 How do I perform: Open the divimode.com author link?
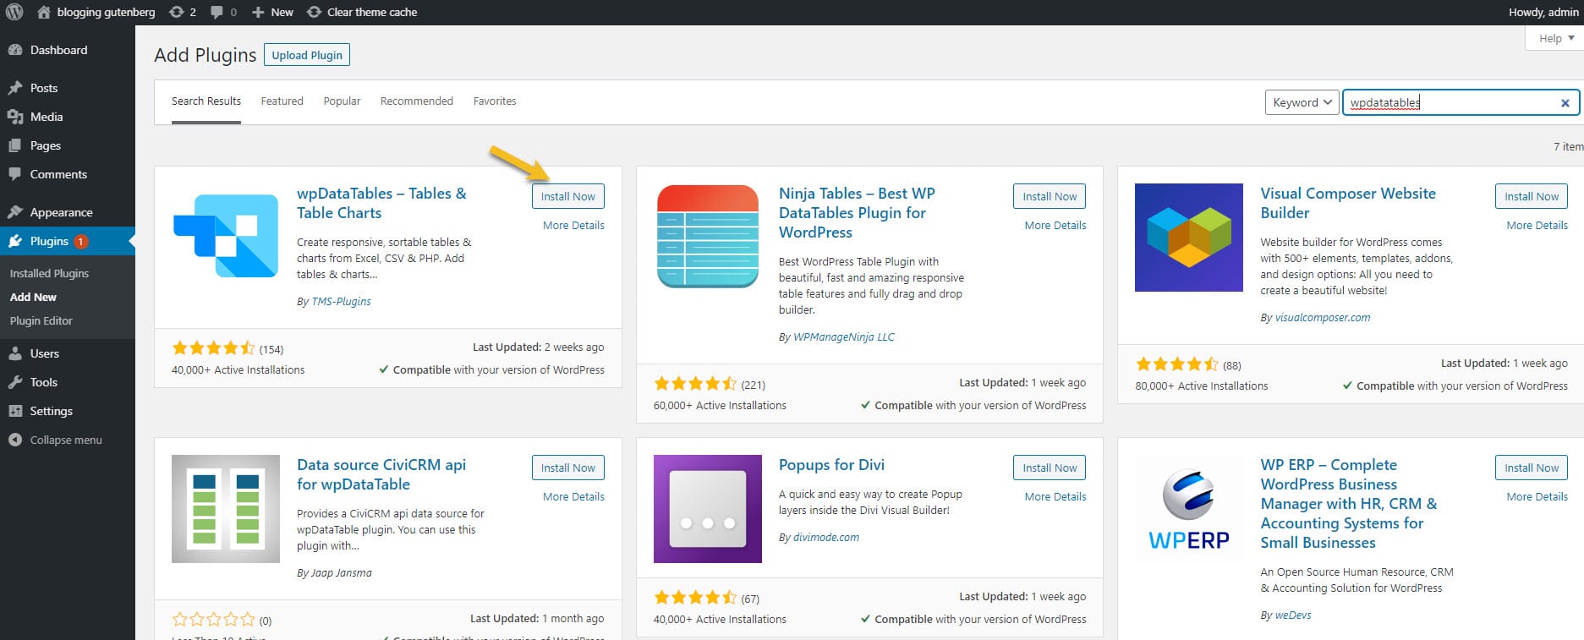[x=825, y=538]
